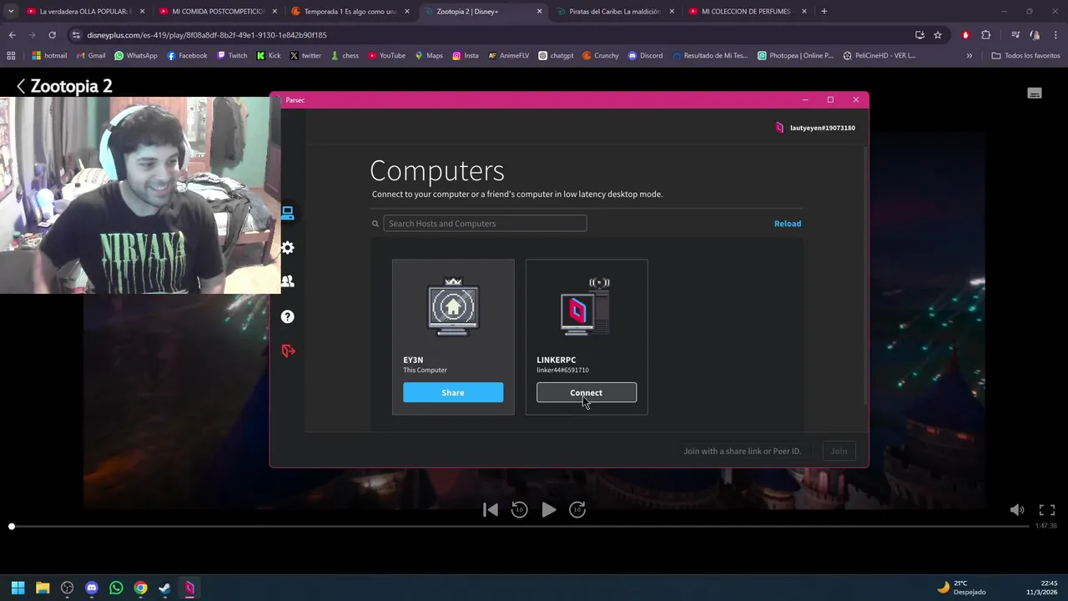Open Parsec from the taskbar
This screenshot has width=1068, height=601.
pos(189,588)
